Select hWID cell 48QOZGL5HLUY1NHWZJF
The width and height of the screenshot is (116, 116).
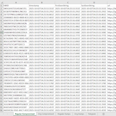coord(16,50)
